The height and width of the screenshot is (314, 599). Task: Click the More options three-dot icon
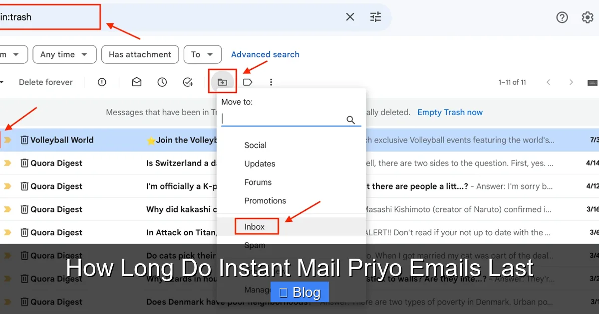[x=271, y=82]
